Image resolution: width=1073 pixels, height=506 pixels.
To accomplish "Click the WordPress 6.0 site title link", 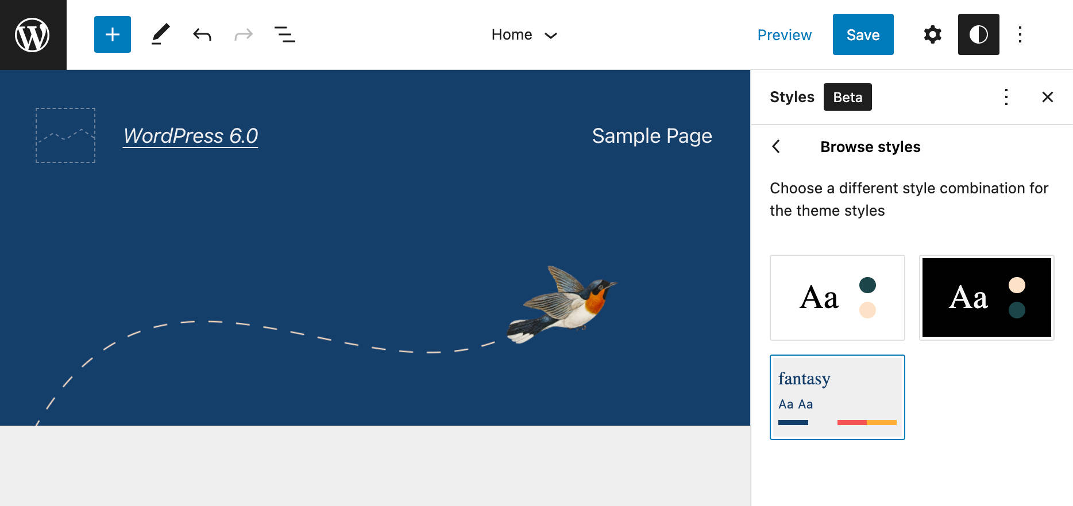I will click(x=190, y=136).
